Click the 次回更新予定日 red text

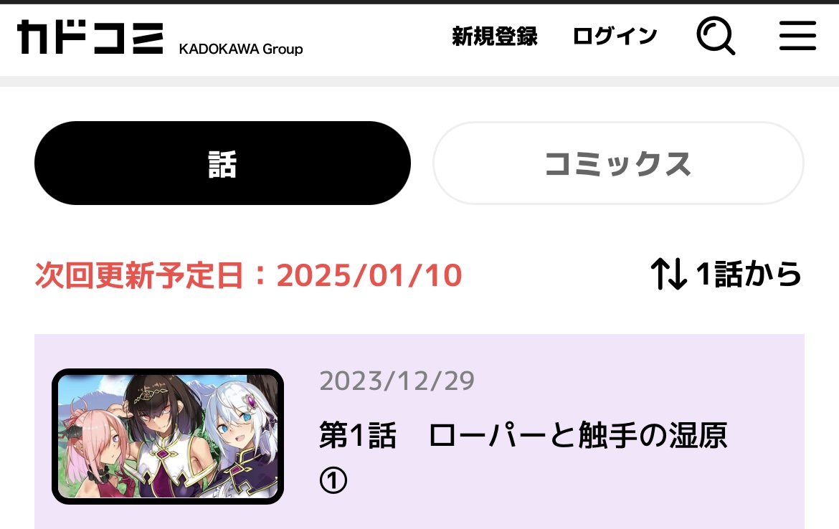[140, 275]
